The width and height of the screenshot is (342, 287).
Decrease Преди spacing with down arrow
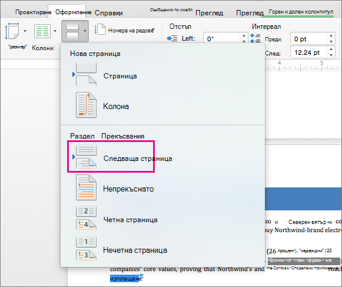pos(331,41)
